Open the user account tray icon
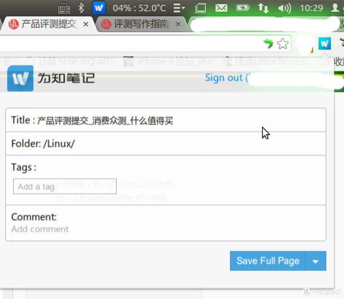 coord(335,8)
